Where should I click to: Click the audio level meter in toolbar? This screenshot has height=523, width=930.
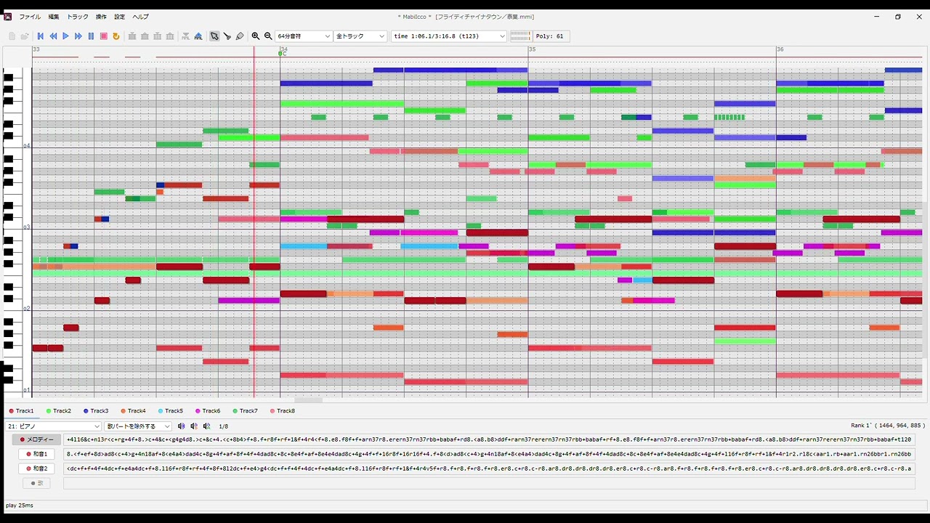(520, 36)
